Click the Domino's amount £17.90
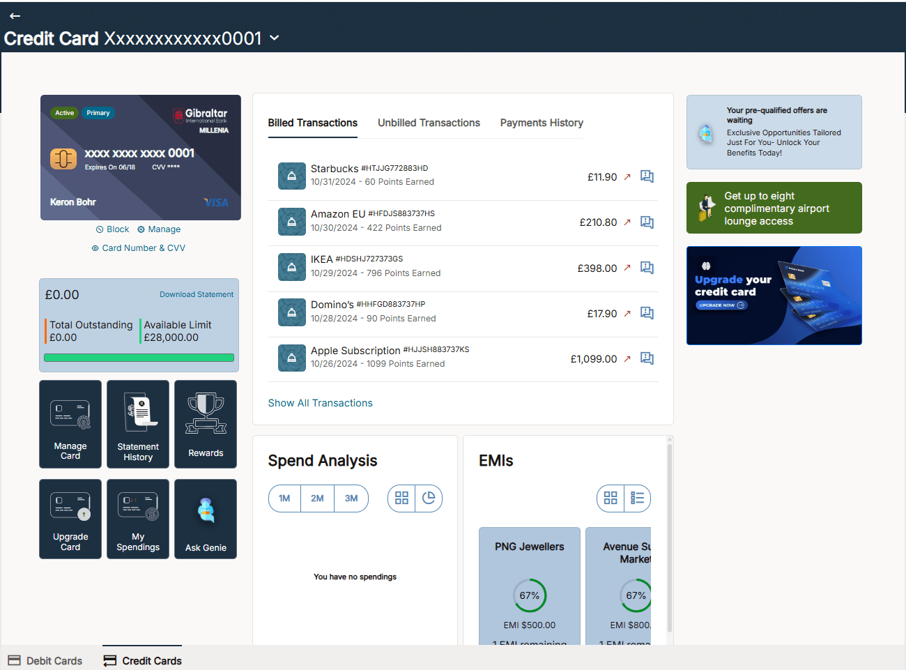906x670 pixels. [x=602, y=314]
